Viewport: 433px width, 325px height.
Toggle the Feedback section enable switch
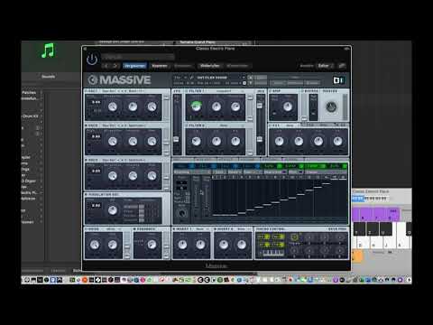134,229
